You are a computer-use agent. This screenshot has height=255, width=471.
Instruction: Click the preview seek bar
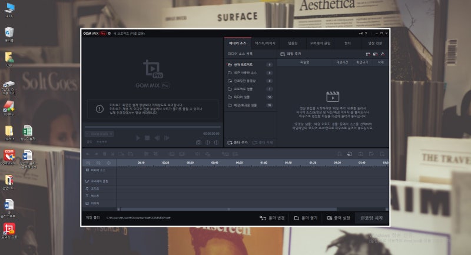click(152, 127)
